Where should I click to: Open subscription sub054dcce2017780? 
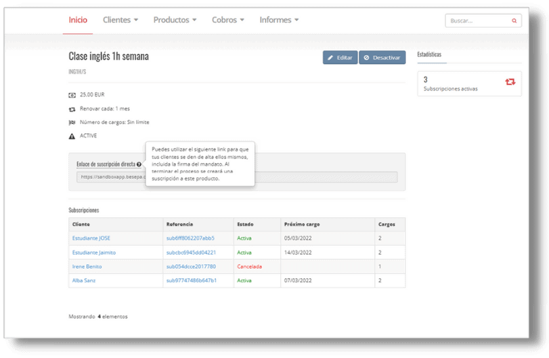(x=191, y=267)
